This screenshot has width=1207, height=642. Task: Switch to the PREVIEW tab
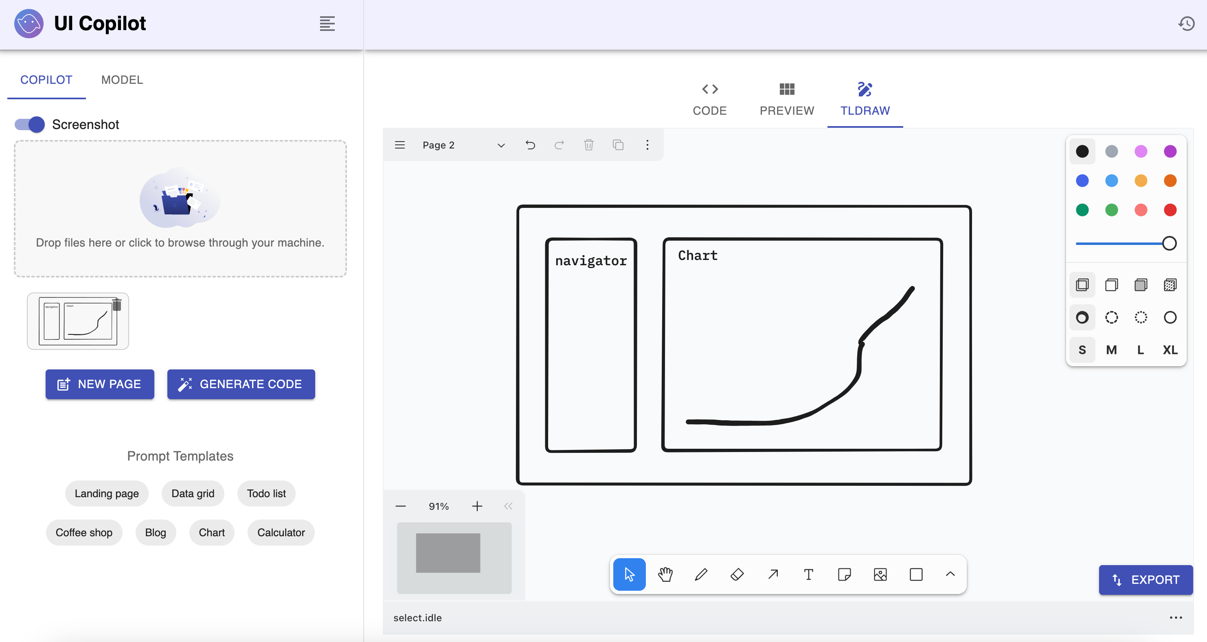coord(787,99)
